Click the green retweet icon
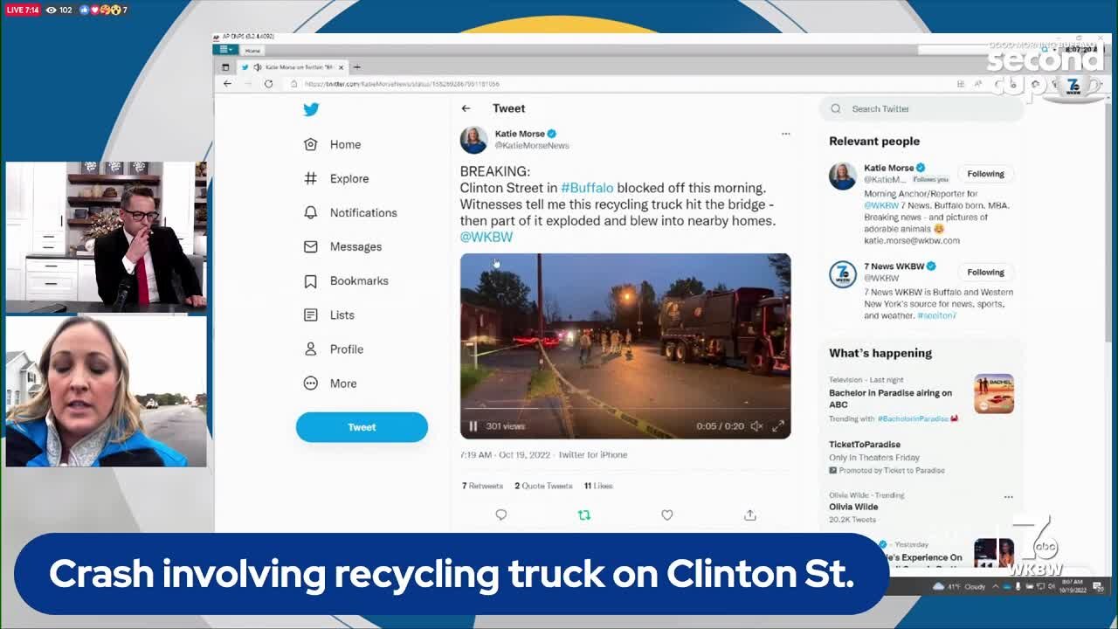This screenshot has width=1118, height=629. coord(584,515)
